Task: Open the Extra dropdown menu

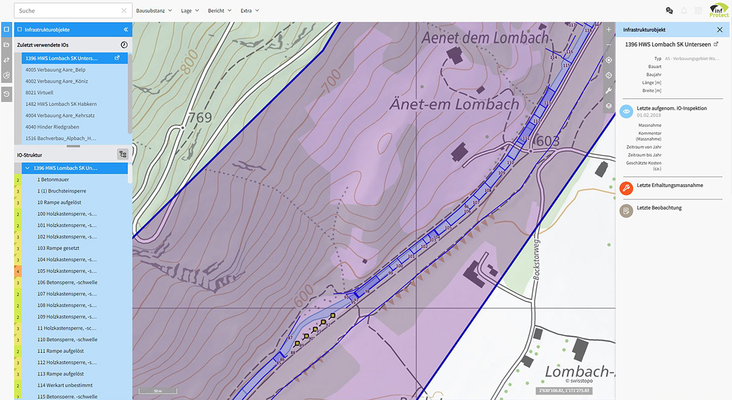Action: 249,10
